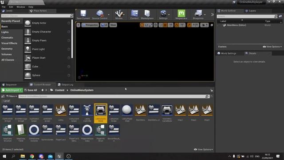This screenshot has width=284, height=160.
Task: Click the Place Actors class search icon
Action: (72, 16)
